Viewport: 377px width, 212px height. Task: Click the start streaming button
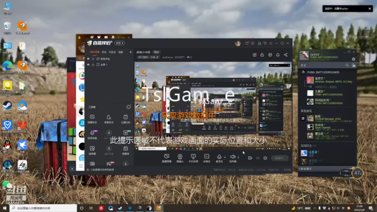point(279,158)
